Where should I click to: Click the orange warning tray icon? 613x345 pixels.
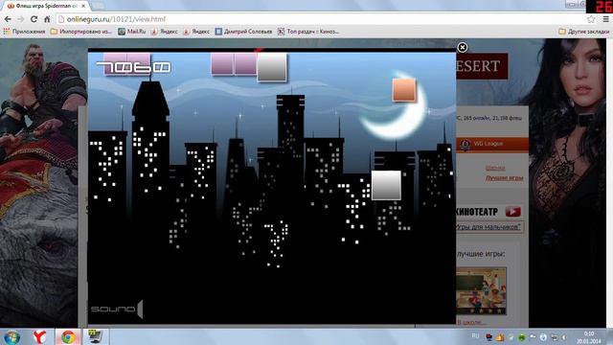tap(500, 336)
